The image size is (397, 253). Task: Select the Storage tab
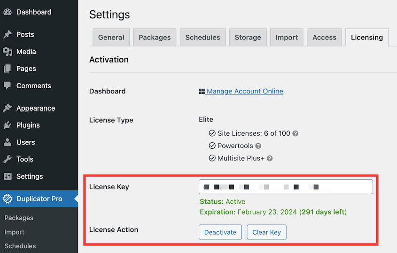[x=248, y=38]
